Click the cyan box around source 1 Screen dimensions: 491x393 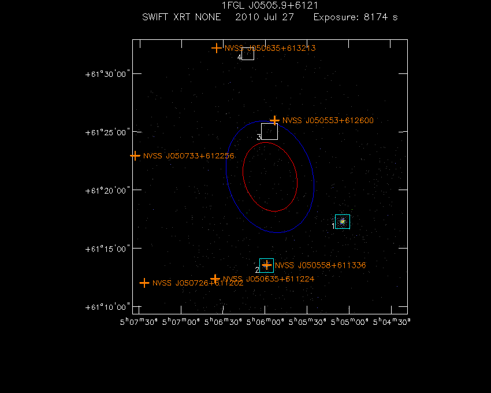pyautogui.click(x=343, y=221)
